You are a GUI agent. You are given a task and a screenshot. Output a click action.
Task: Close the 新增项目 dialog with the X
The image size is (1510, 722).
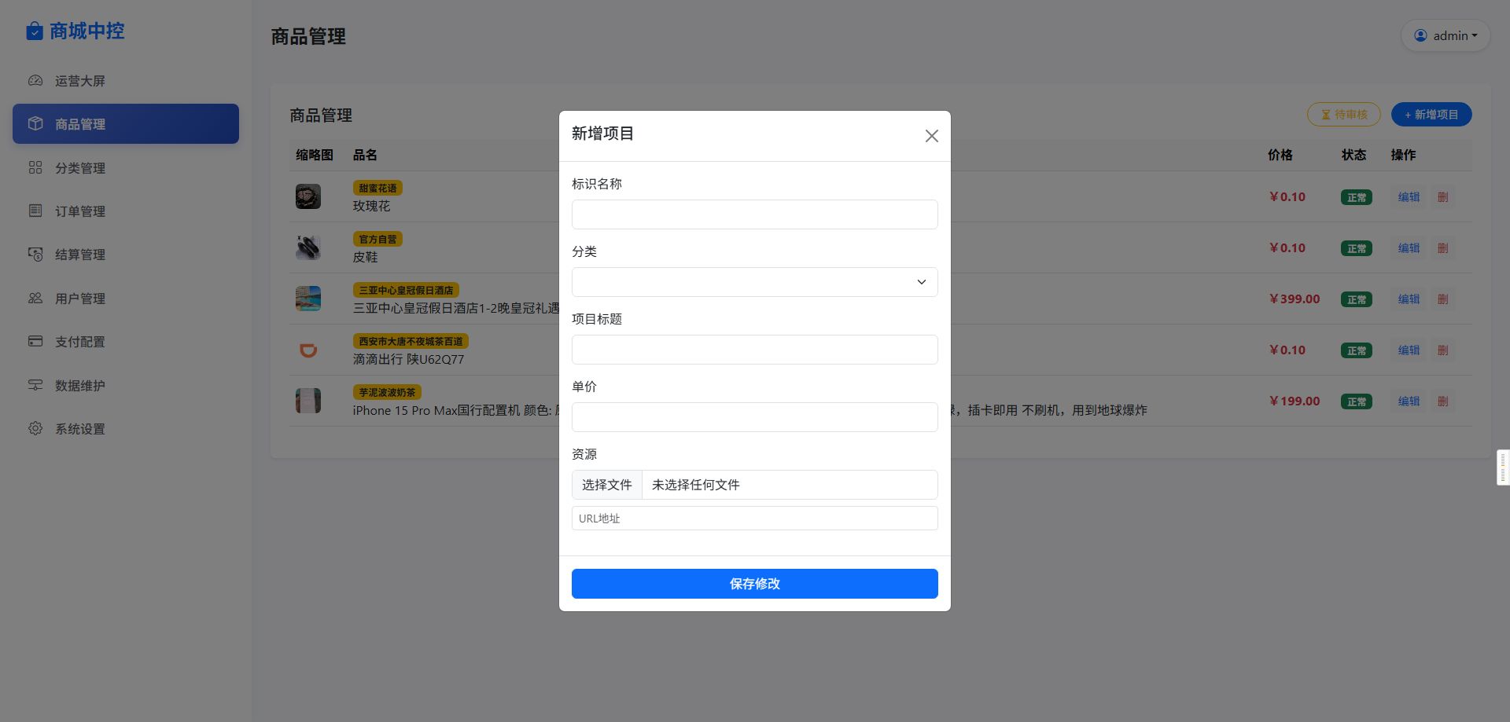tap(931, 136)
